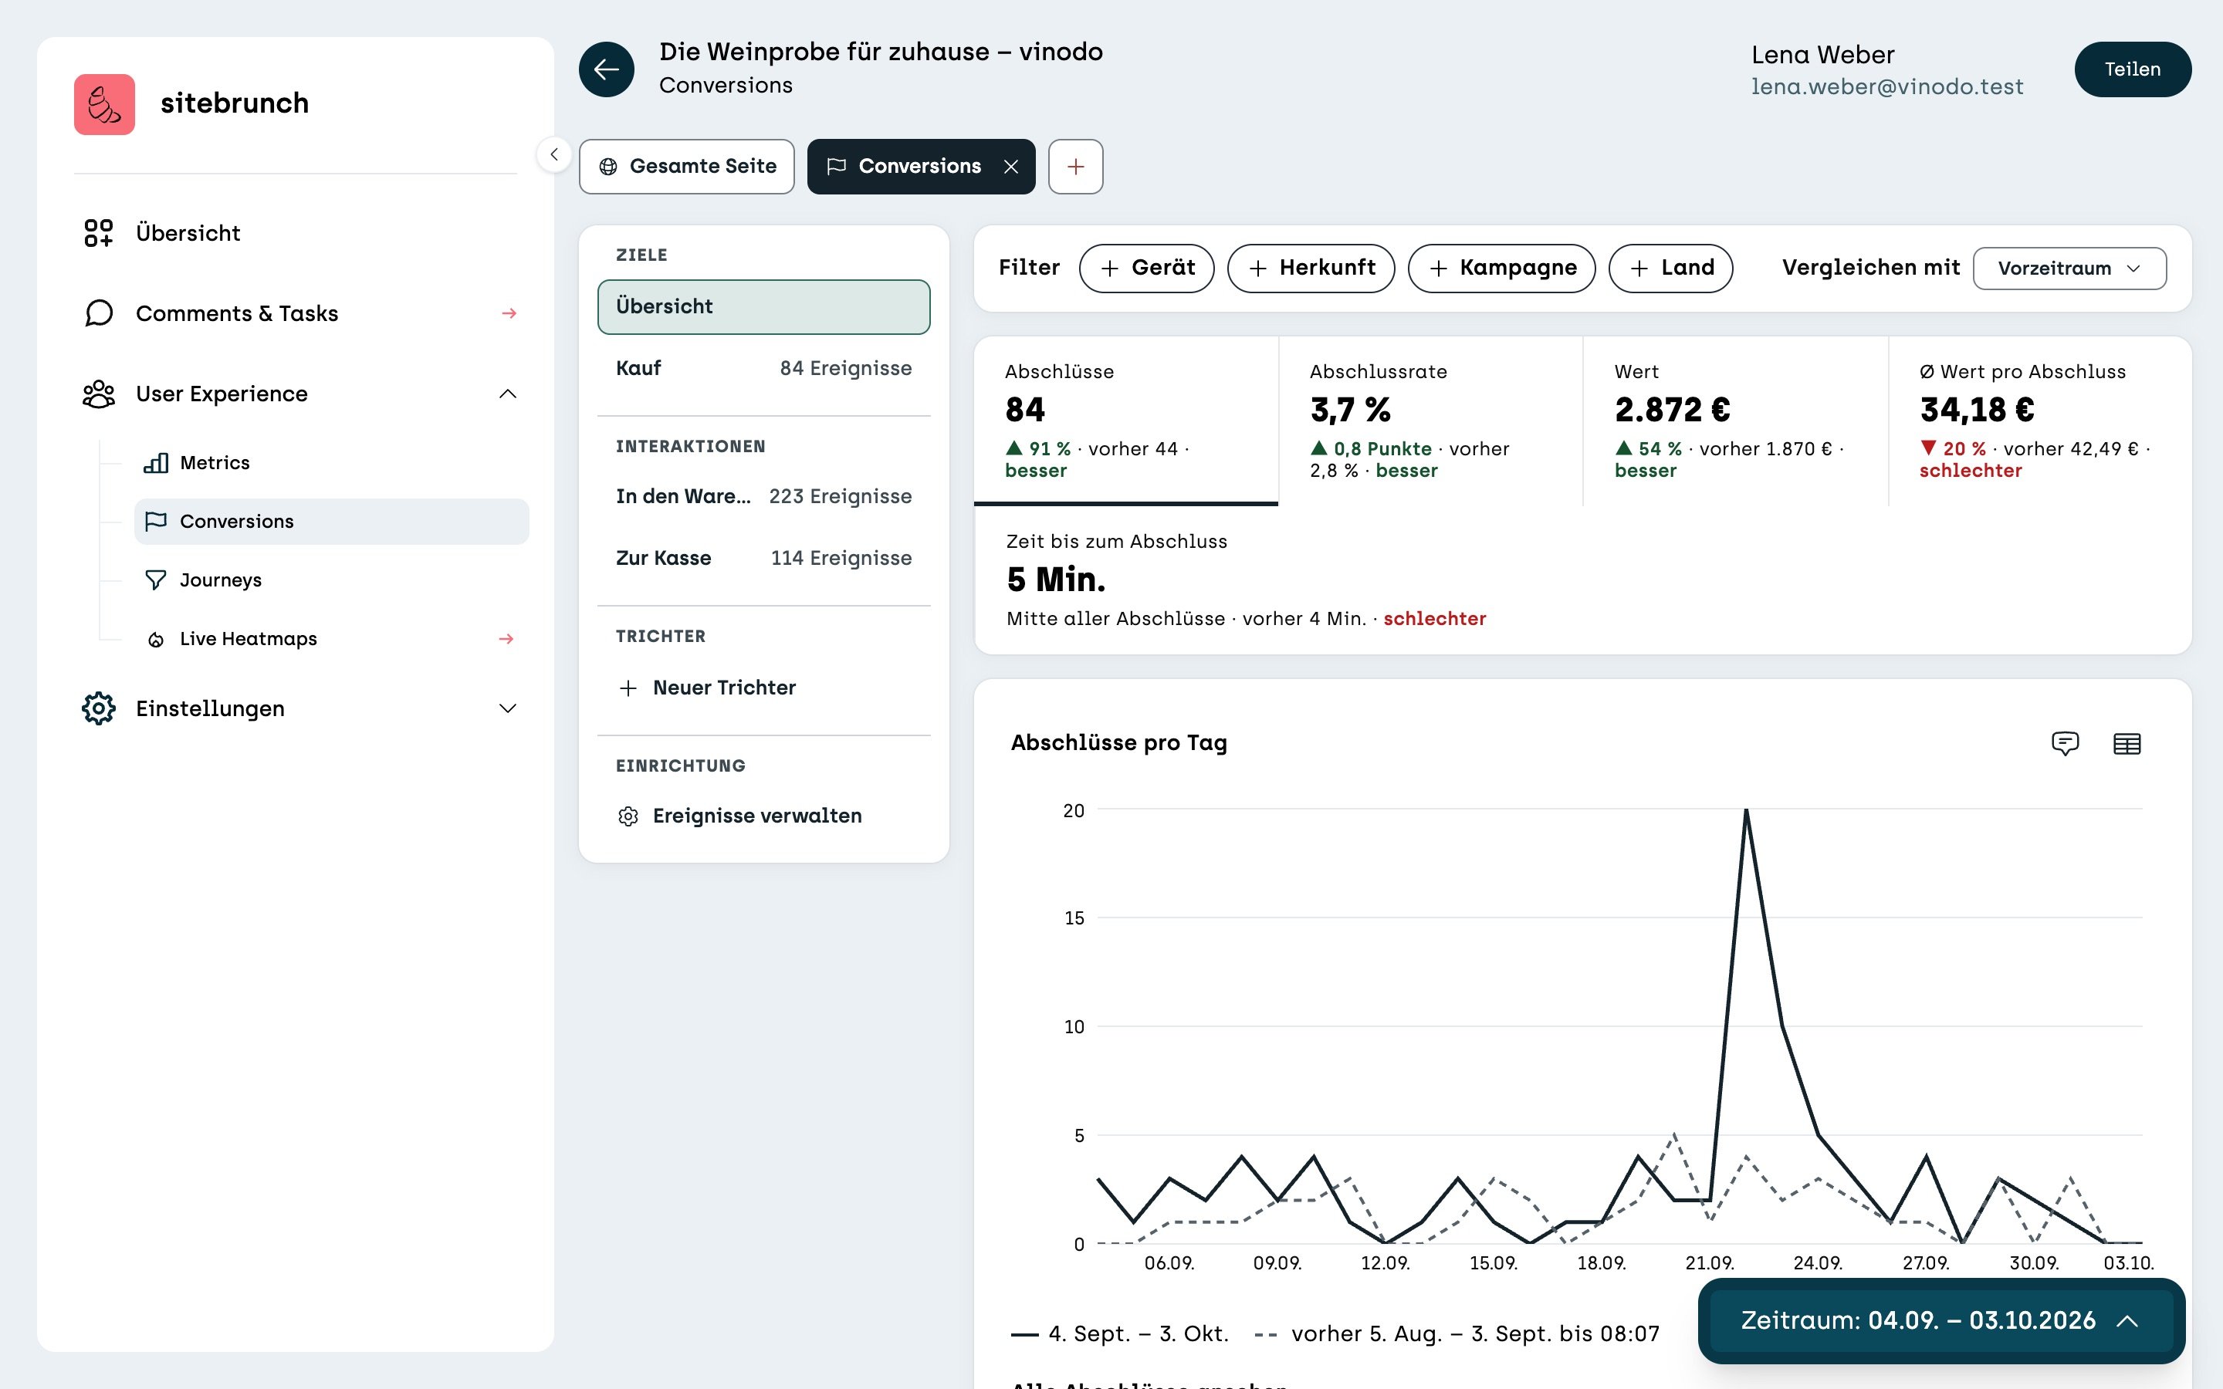2223x1389 pixels.
Task: Add a Herkunft filter
Action: pyautogui.click(x=1311, y=267)
